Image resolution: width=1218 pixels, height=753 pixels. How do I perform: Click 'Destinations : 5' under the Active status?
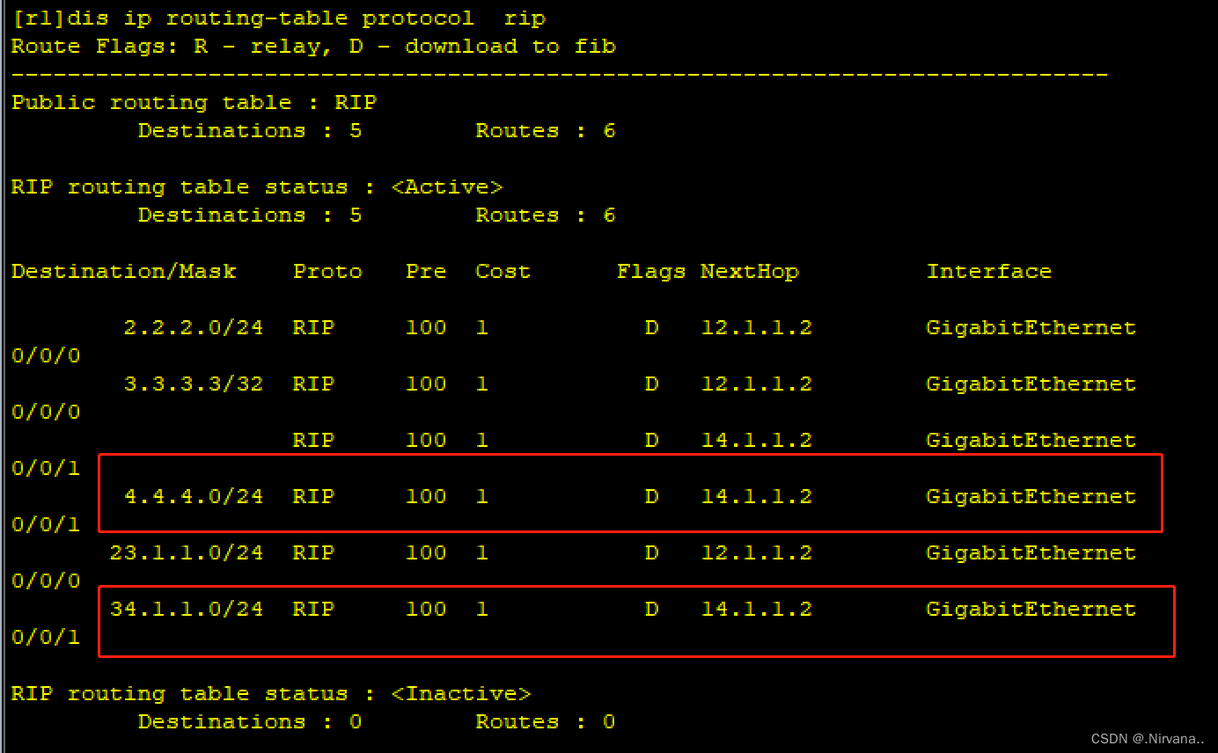250,216
